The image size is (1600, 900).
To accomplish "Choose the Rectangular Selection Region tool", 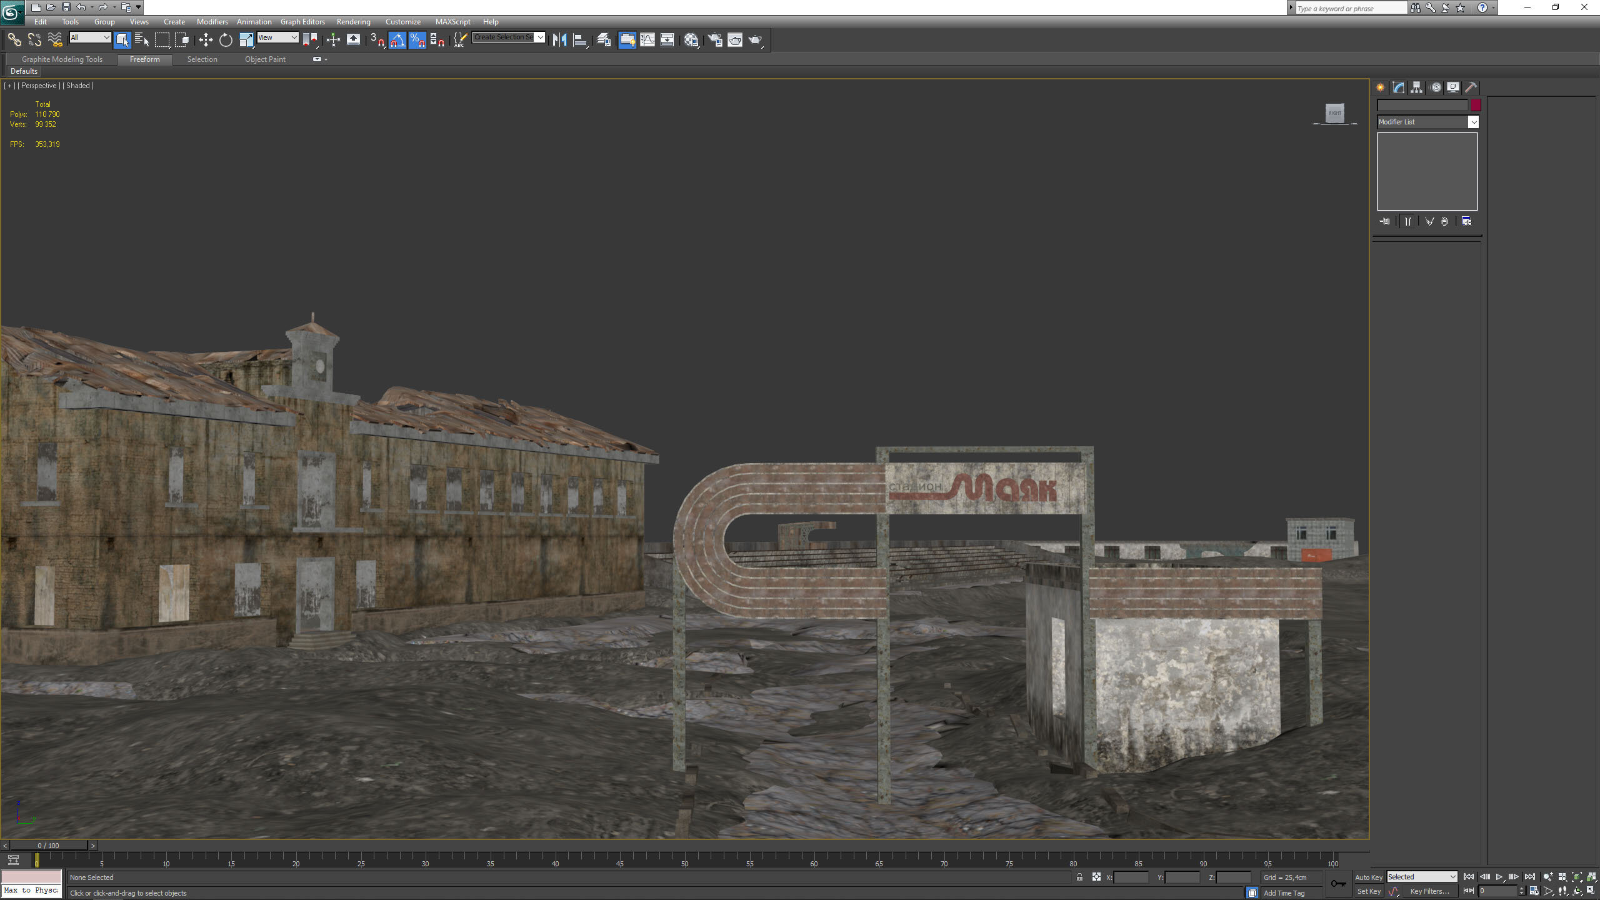I will click(x=162, y=40).
